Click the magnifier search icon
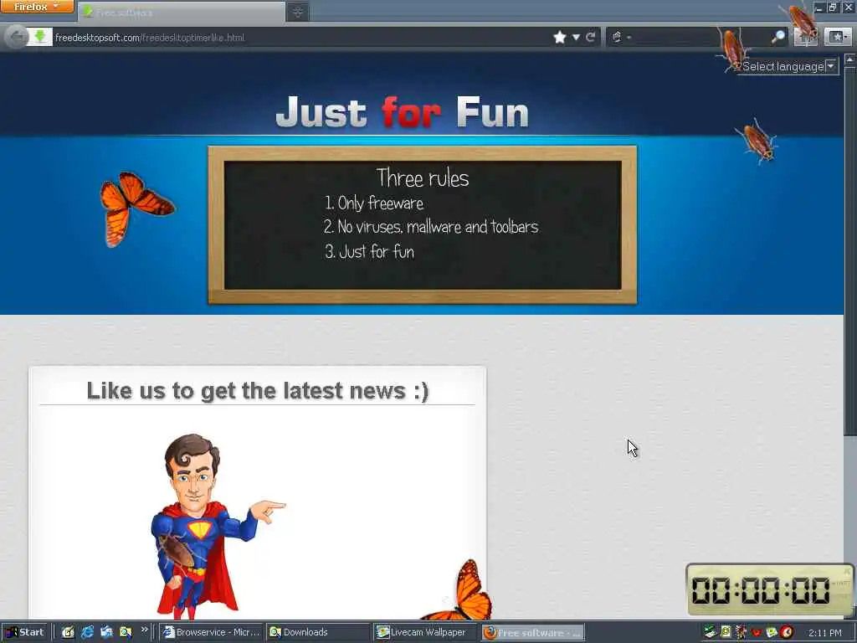This screenshot has width=857, height=643. click(777, 37)
